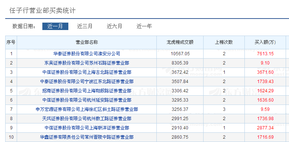Open 中信证券股份有限公司杭州延安路证券营业部 link
This screenshot has height=142, width=289.
click(87, 100)
